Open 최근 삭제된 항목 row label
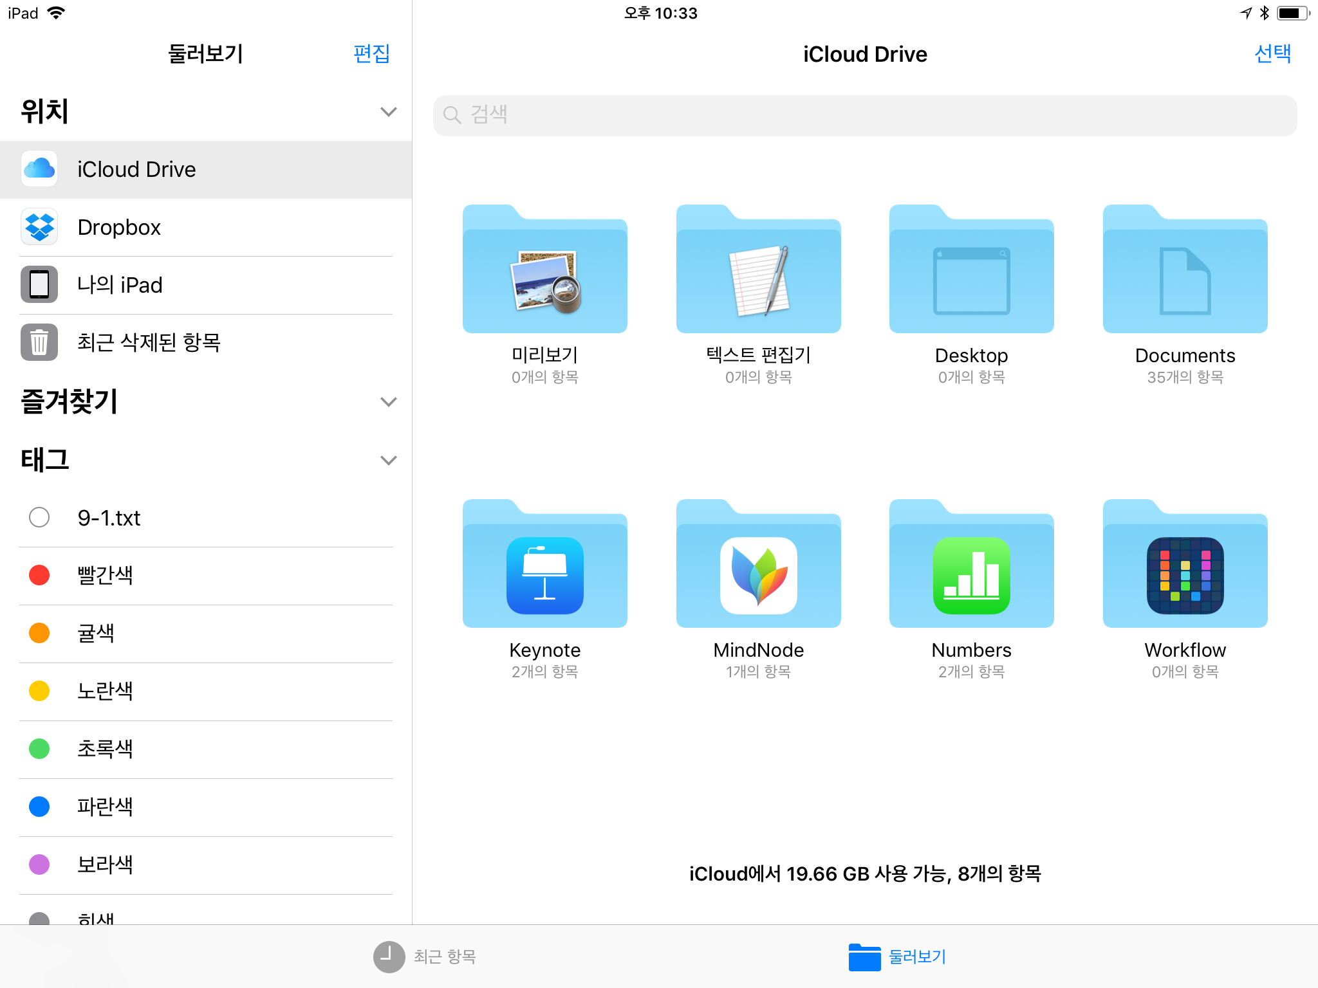The width and height of the screenshot is (1318, 988). 149,342
